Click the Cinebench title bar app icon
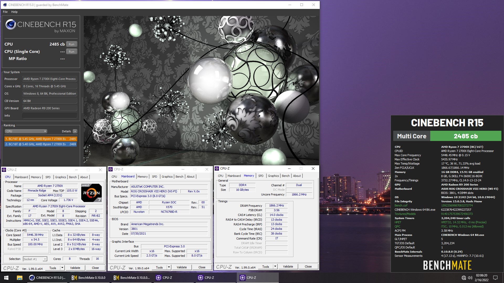The height and width of the screenshot is (283, 504). tap(5, 5)
